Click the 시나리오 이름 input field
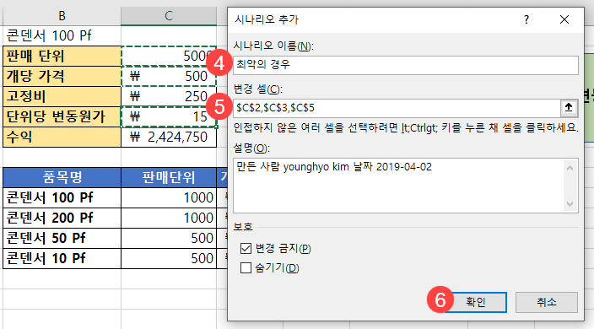This screenshot has width=594, height=329. (405, 65)
